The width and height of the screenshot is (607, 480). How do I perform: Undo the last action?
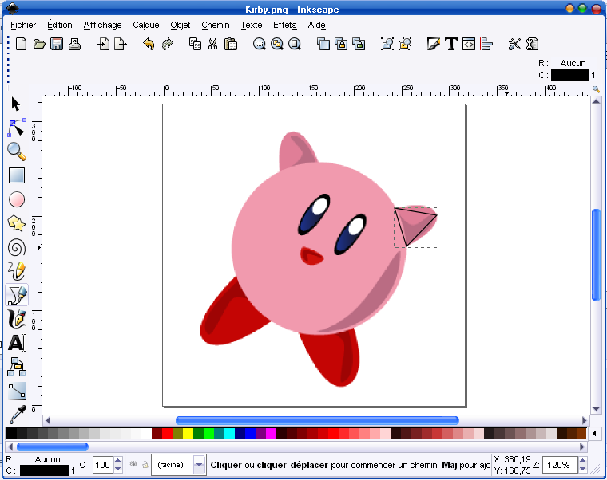tap(149, 44)
